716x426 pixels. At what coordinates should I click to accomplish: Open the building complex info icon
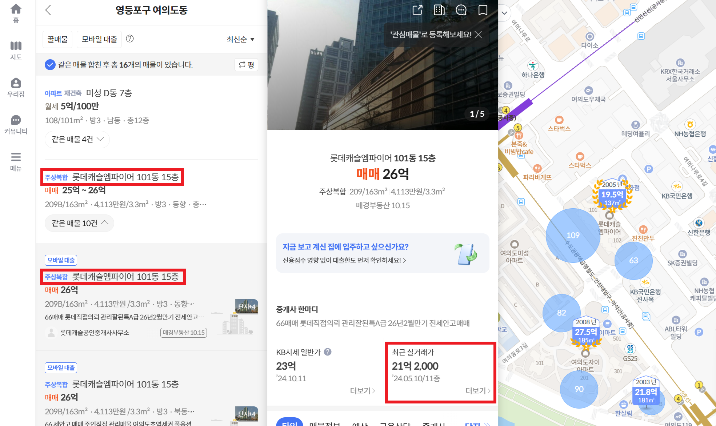tap(439, 10)
